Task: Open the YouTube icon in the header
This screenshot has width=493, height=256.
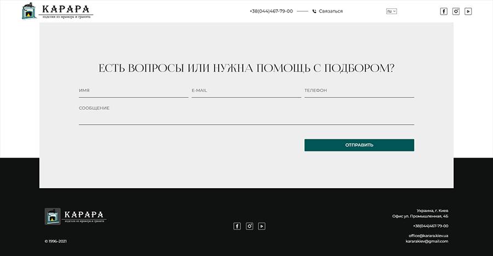Action: point(468,11)
